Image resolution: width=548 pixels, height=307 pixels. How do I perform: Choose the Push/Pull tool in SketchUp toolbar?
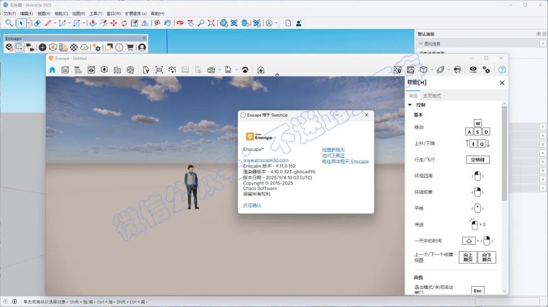93,23
